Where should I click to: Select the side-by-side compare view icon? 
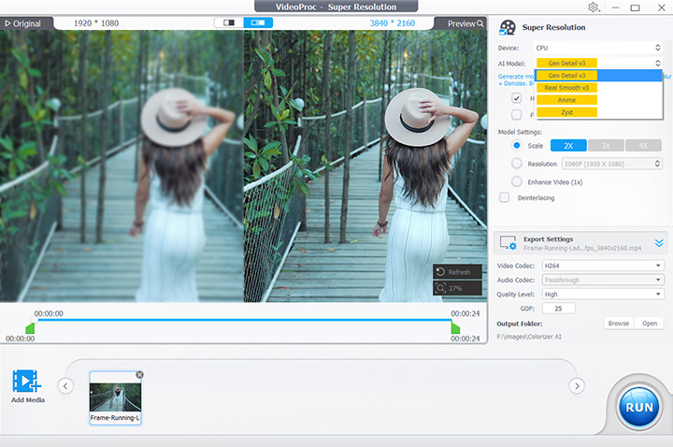[257, 22]
